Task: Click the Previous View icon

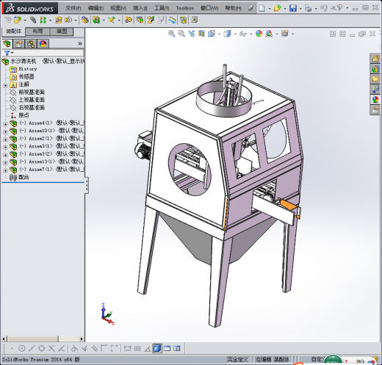Action: (192, 34)
